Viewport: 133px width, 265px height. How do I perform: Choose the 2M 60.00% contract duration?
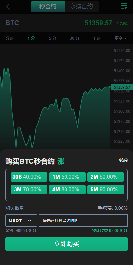pyautogui.click(x=106, y=177)
